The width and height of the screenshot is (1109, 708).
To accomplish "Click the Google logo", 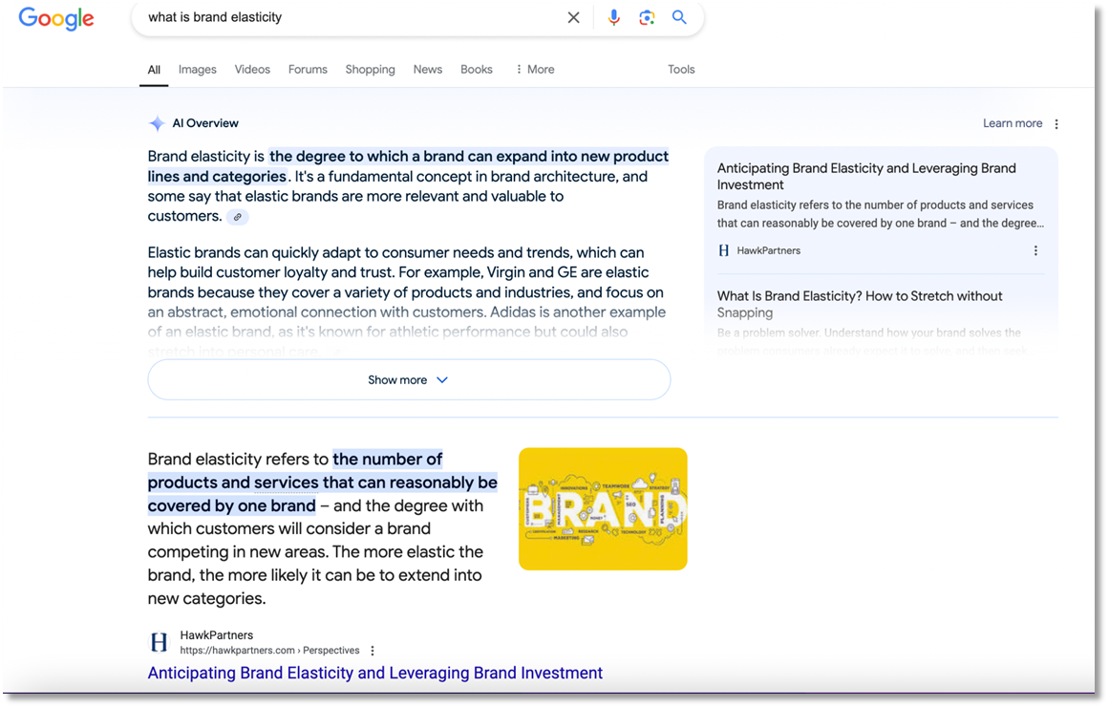I will (55, 18).
